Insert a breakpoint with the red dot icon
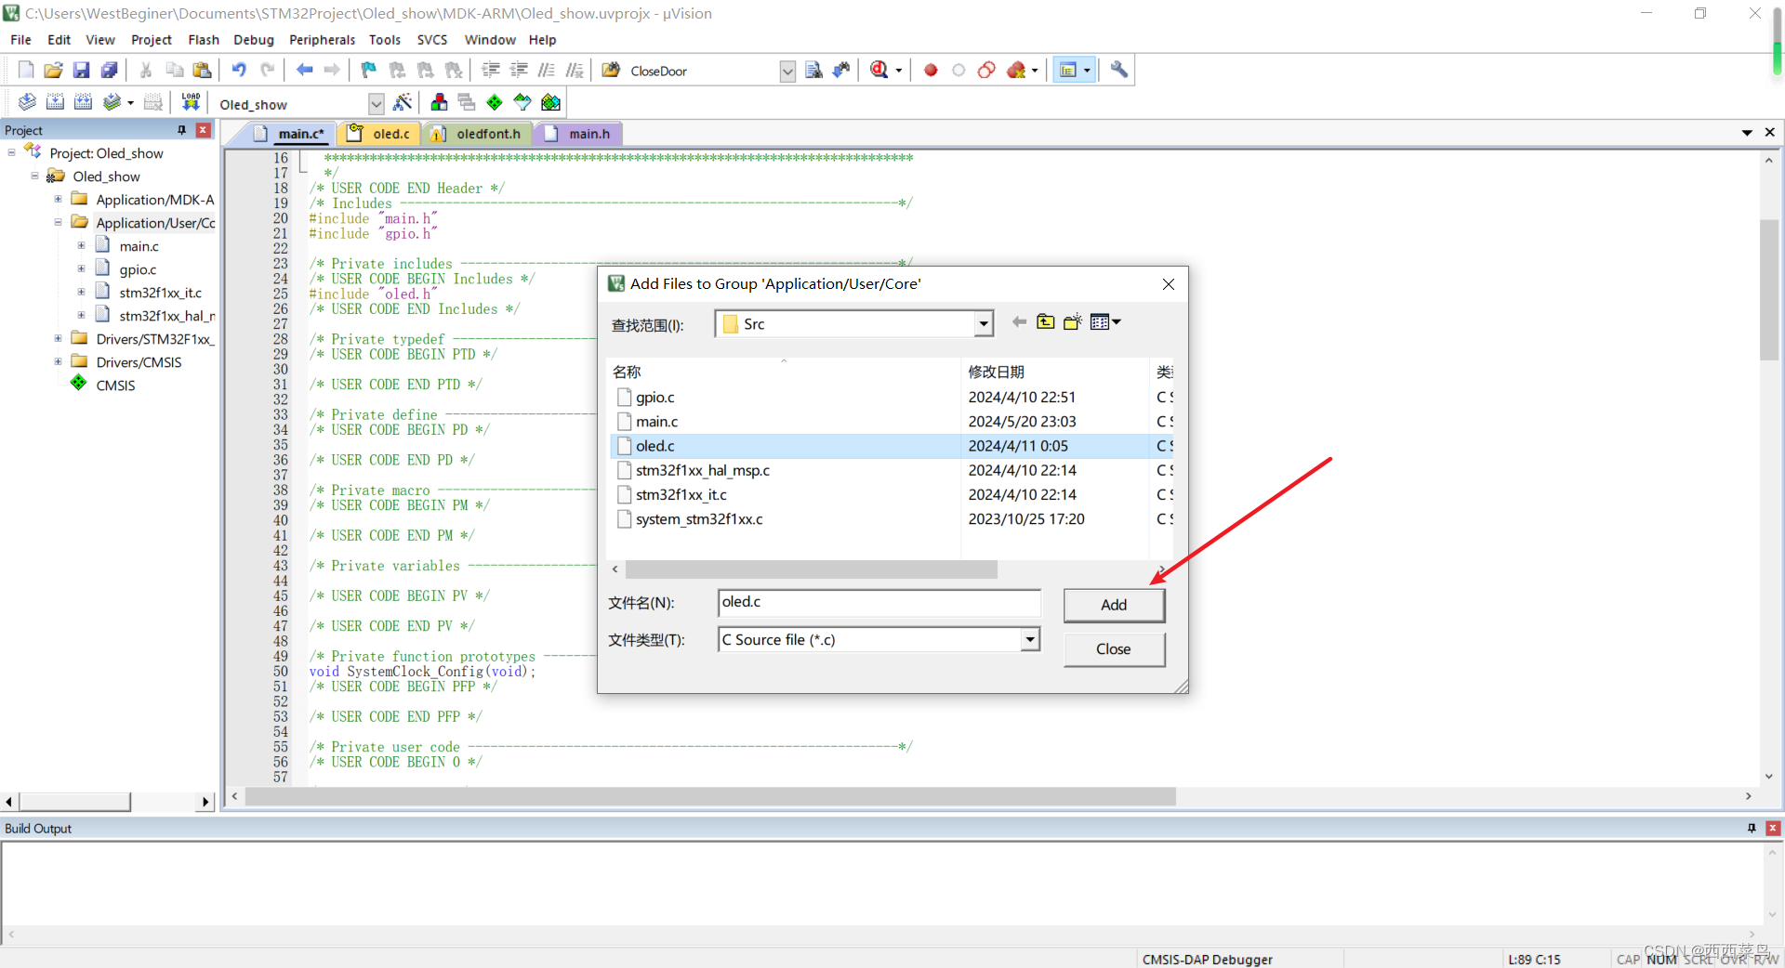The width and height of the screenshot is (1785, 968). [930, 70]
